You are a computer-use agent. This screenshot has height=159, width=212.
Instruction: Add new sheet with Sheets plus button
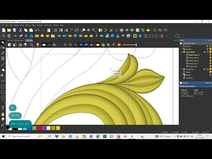pos(210,75)
